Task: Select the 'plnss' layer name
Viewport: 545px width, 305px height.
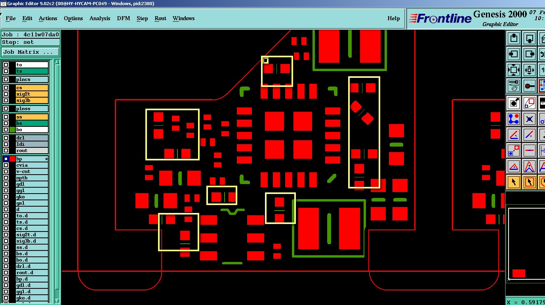Action: pos(32,109)
